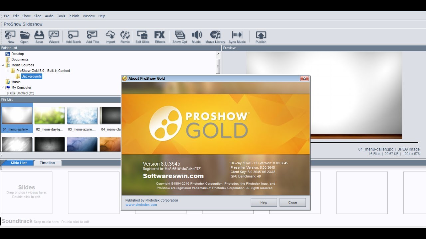Collapse the My Computer node

[3, 88]
